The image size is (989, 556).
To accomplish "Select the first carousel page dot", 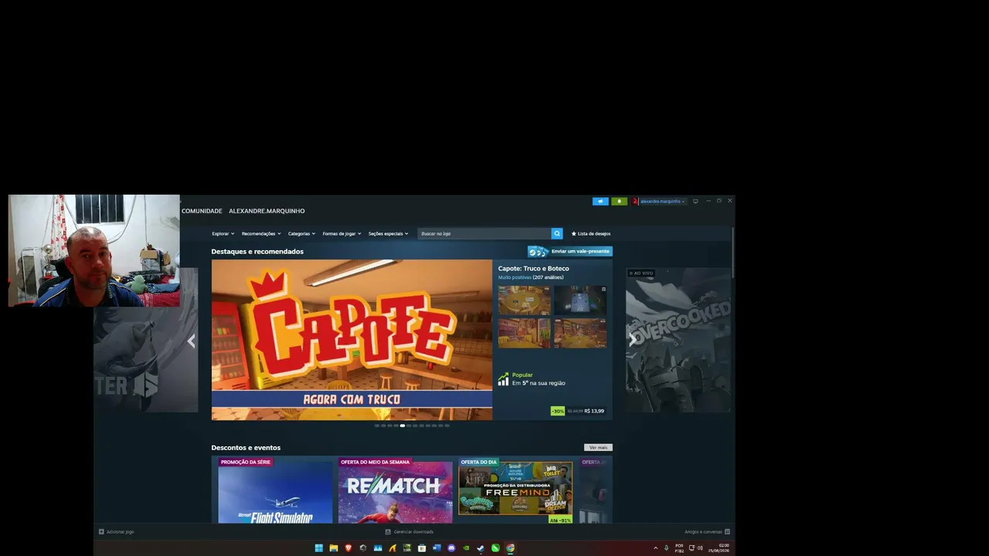I will (x=377, y=425).
